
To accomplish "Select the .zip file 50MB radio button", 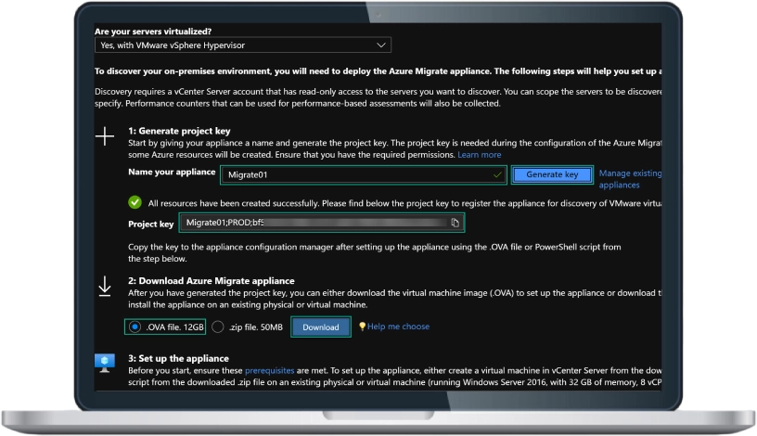I will click(218, 327).
